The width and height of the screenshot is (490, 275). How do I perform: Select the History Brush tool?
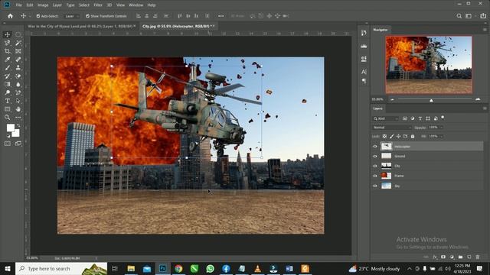[8, 76]
